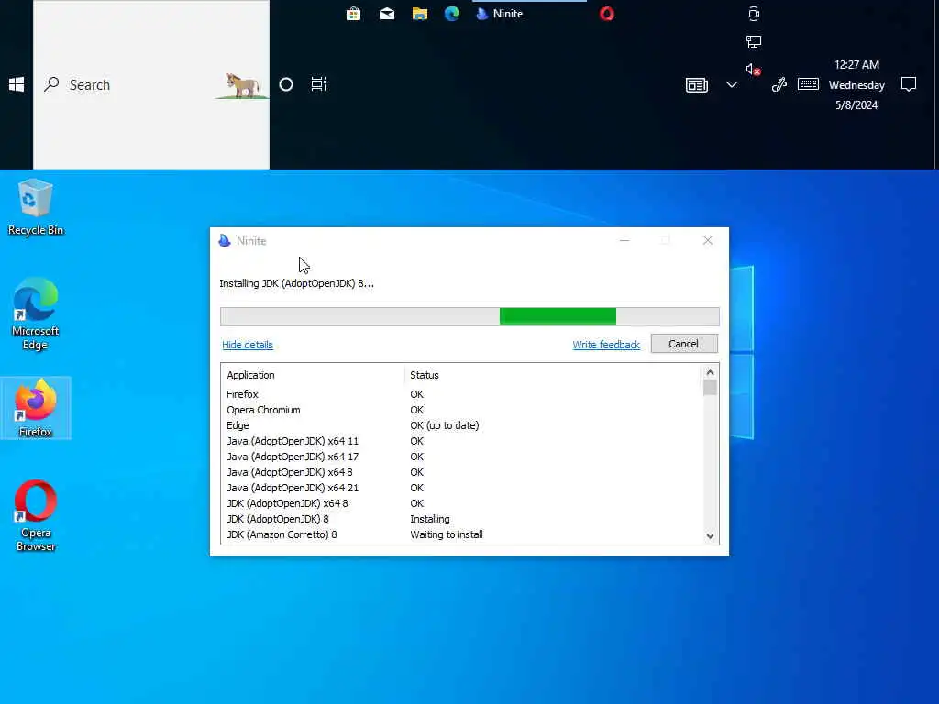The width and height of the screenshot is (939, 704).
Task: Select Java (AdoptOpenJDK) x64 11 row
Action: [461, 441]
